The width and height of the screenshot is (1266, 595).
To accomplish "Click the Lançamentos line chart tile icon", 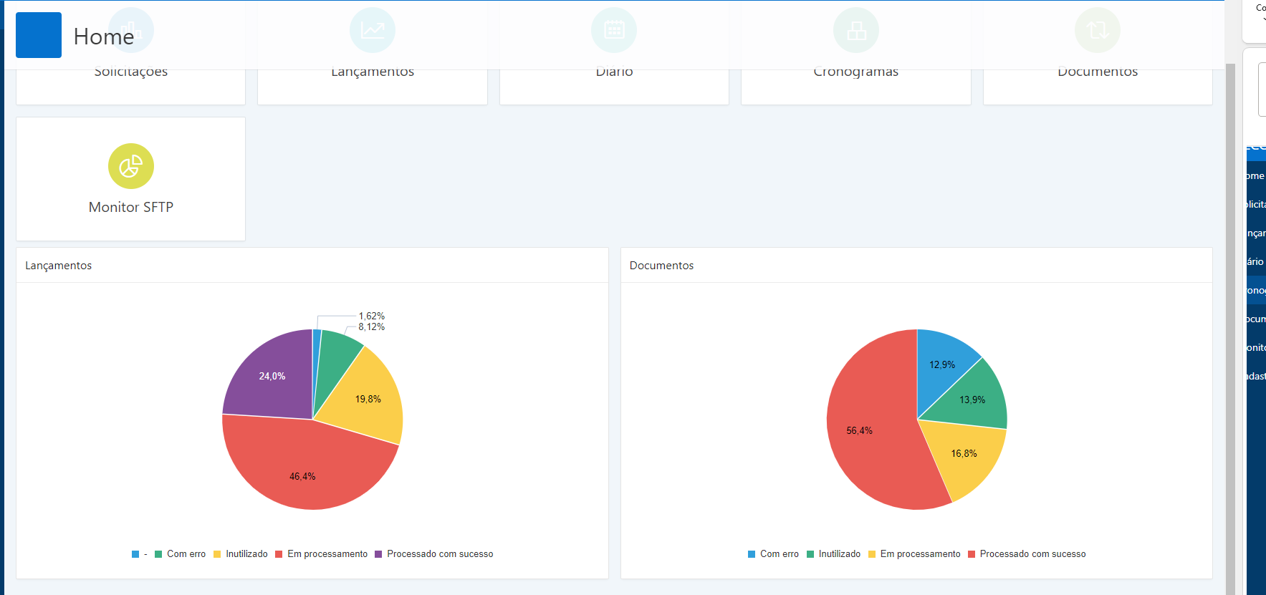I will point(372,30).
